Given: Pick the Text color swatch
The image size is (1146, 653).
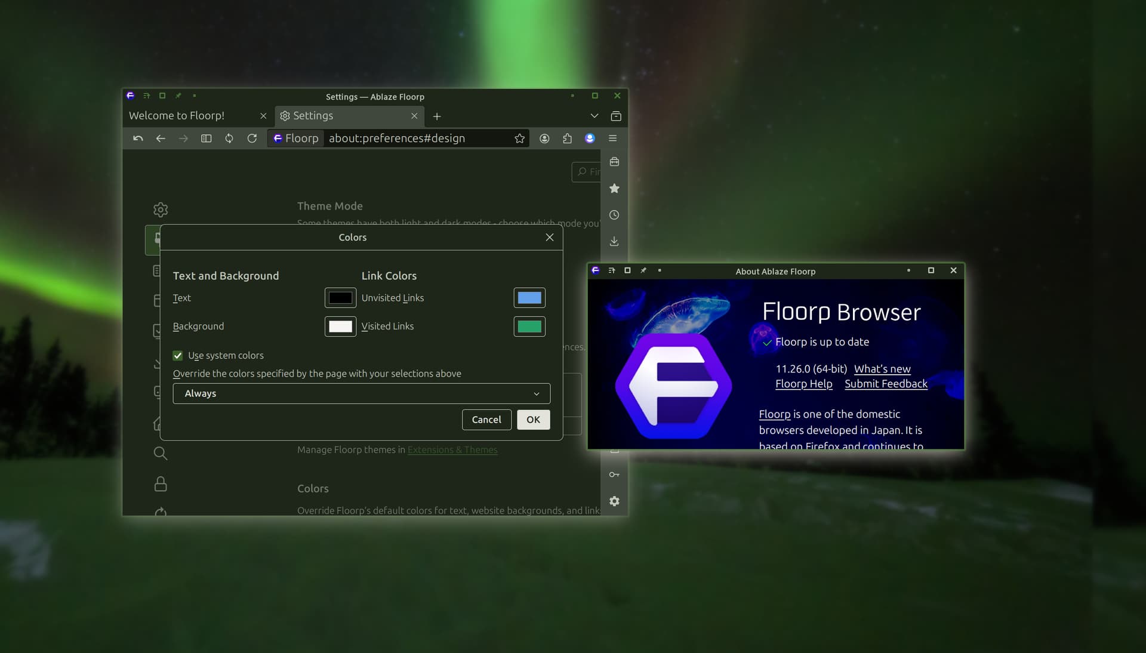Looking at the screenshot, I should [340, 298].
